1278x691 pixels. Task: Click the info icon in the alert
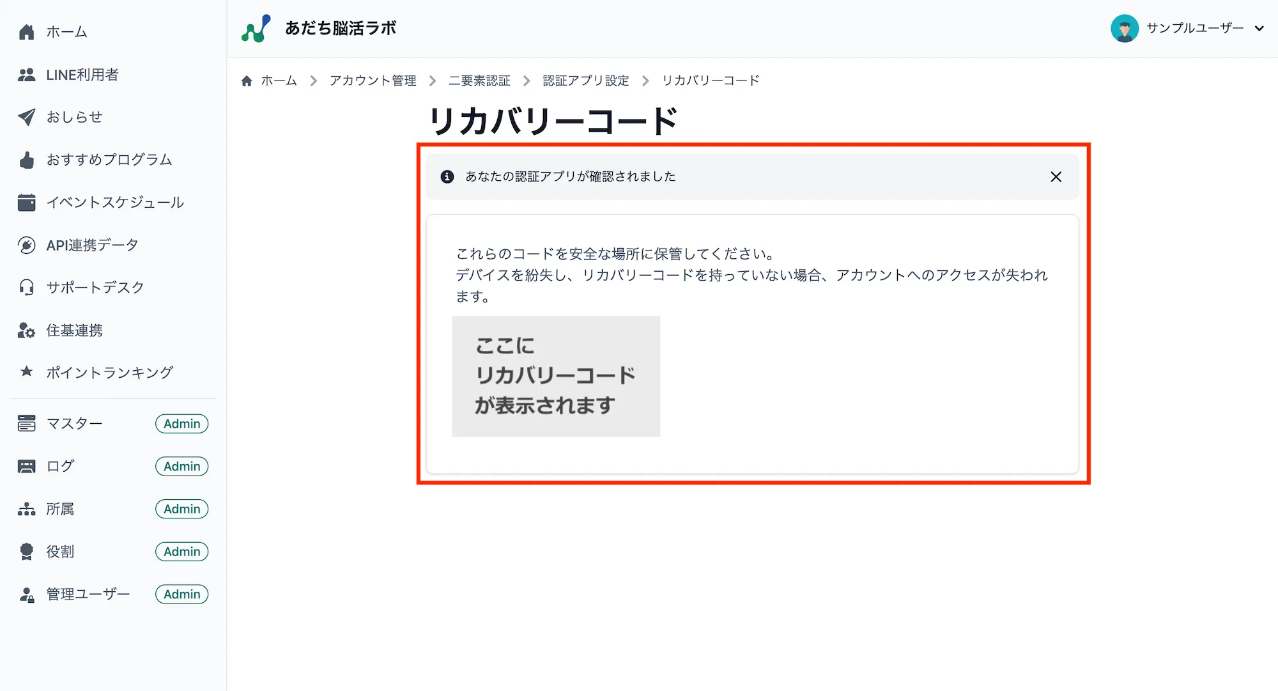(x=447, y=176)
